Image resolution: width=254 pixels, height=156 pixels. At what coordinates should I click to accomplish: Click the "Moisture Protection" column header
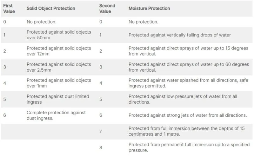click(x=149, y=9)
